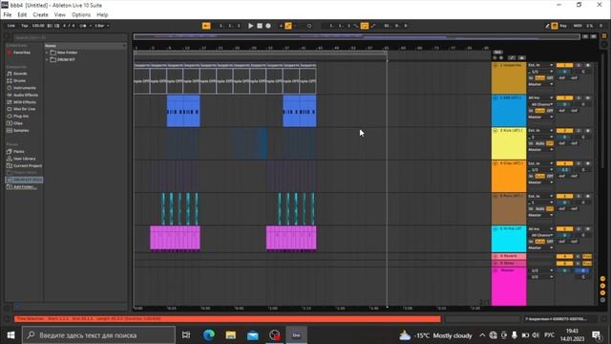
Task: Open the Instruments category icon
Action: [x=10, y=88]
